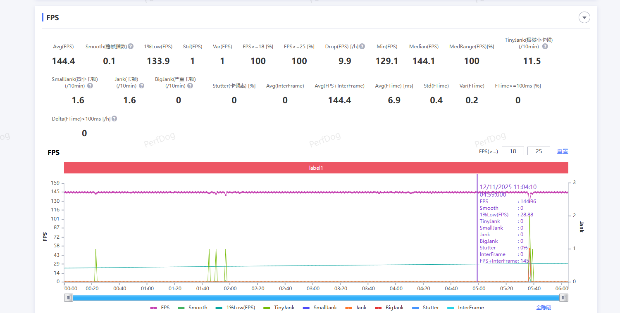Click the tooltip timestamp 12/11/2025 11:04:10
Image resolution: width=620 pixels, height=313 pixels.
(508, 187)
